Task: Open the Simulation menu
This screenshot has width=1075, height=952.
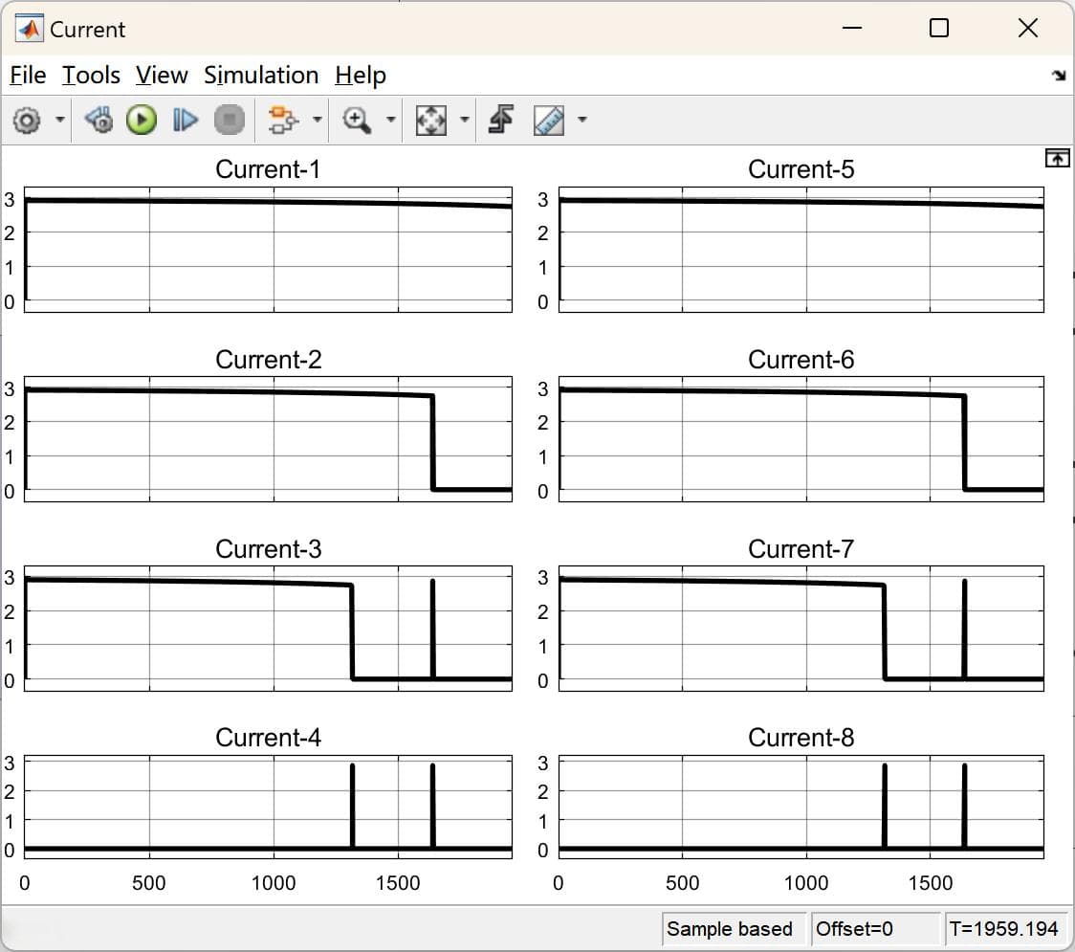Action: (261, 75)
